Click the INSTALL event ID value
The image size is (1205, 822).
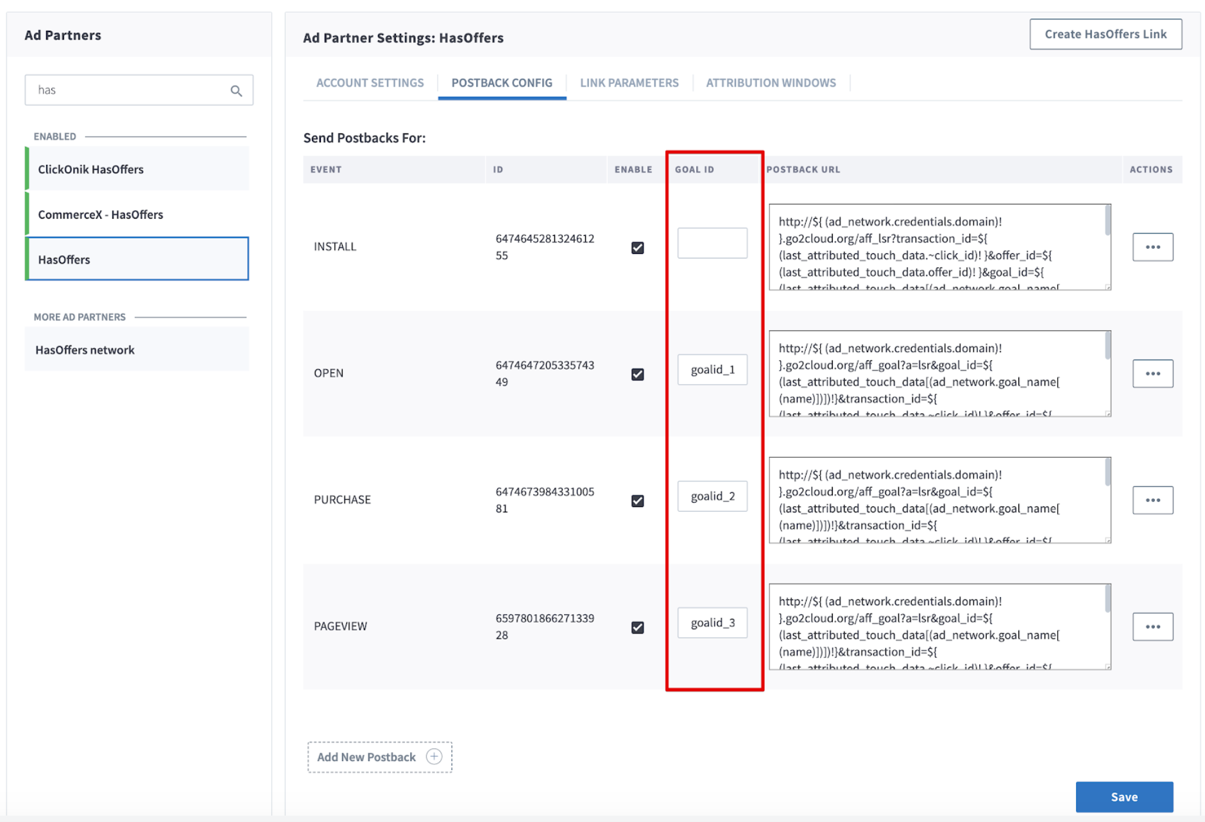pos(545,247)
